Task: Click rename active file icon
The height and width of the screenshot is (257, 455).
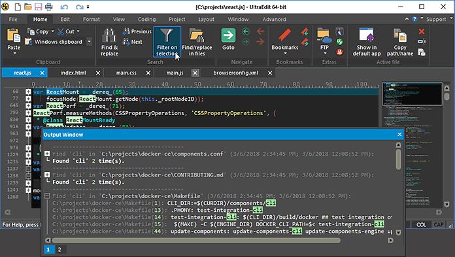Action: [x=422, y=42]
